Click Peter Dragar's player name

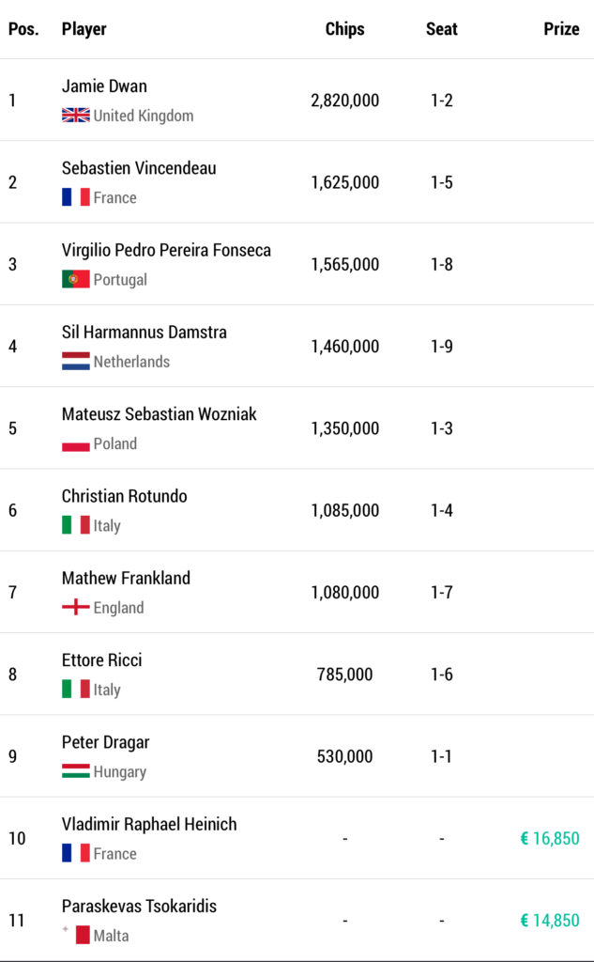(105, 742)
